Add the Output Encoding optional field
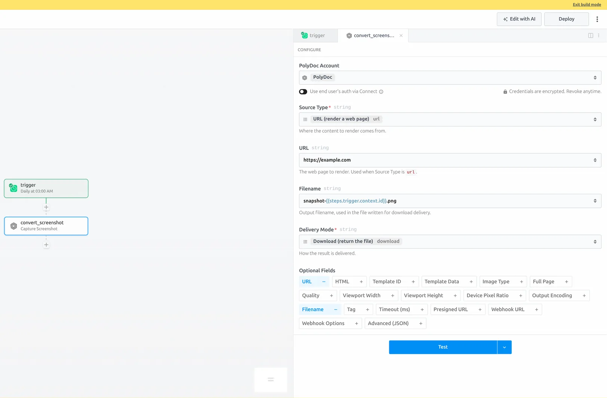The width and height of the screenshot is (607, 398). coord(584,296)
